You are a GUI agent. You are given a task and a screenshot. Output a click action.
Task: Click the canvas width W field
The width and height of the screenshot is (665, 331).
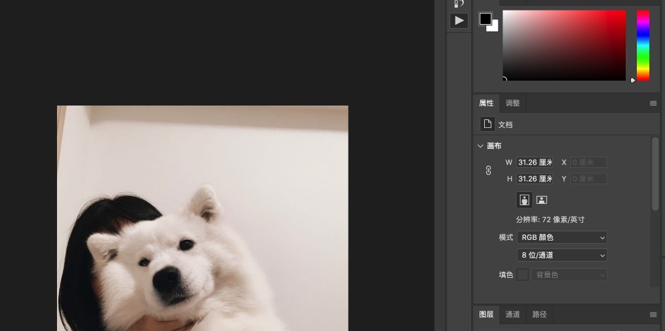[534, 162]
